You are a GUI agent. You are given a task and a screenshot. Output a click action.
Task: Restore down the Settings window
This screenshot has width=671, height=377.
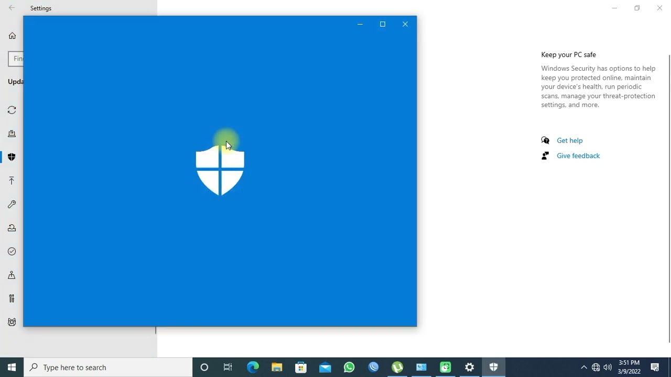(x=637, y=8)
